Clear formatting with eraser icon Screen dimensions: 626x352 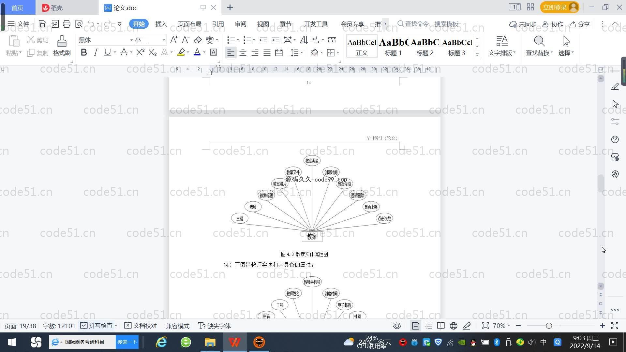pyautogui.click(x=198, y=40)
